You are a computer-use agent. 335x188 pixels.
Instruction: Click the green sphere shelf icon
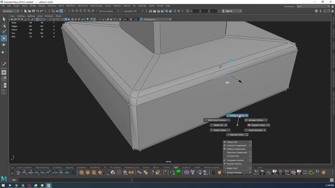178,172
